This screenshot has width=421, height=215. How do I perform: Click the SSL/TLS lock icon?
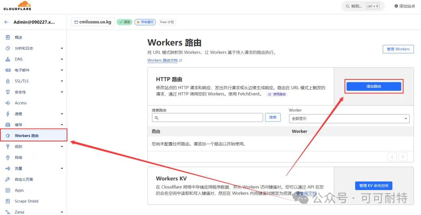point(8,81)
